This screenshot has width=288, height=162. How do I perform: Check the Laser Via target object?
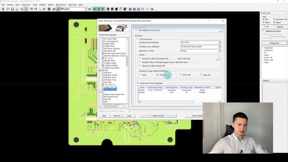[x=201, y=75]
